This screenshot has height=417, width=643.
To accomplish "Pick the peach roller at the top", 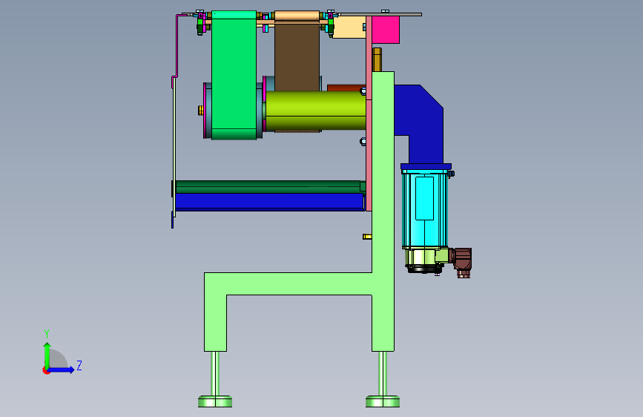I will [x=297, y=16].
